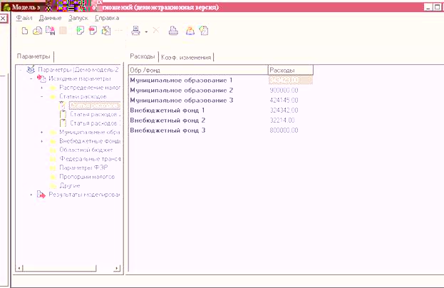Image resolution: width=444 pixels, height=288 pixels.
Task: Click the Save model toolbar icon
Action: click(x=50, y=31)
